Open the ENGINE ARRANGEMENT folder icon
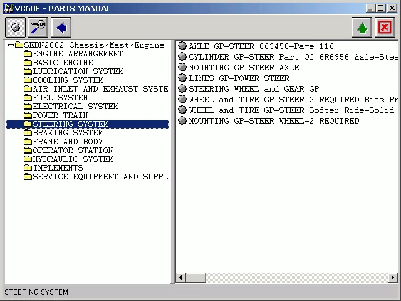The width and height of the screenshot is (401, 301). coord(28,54)
